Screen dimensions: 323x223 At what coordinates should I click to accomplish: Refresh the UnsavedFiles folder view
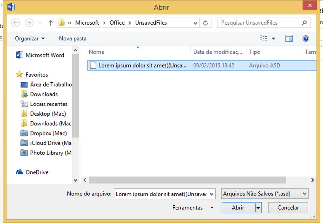point(205,23)
